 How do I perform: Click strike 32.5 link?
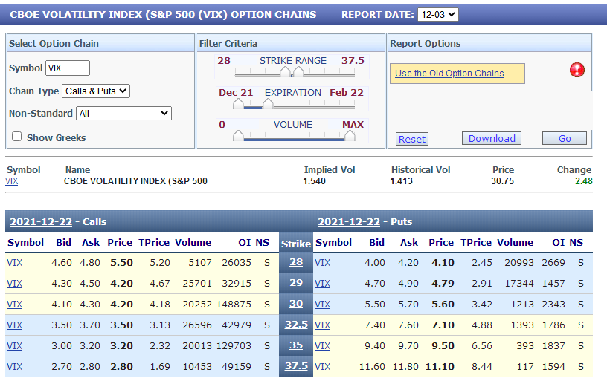(x=296, y=325)
